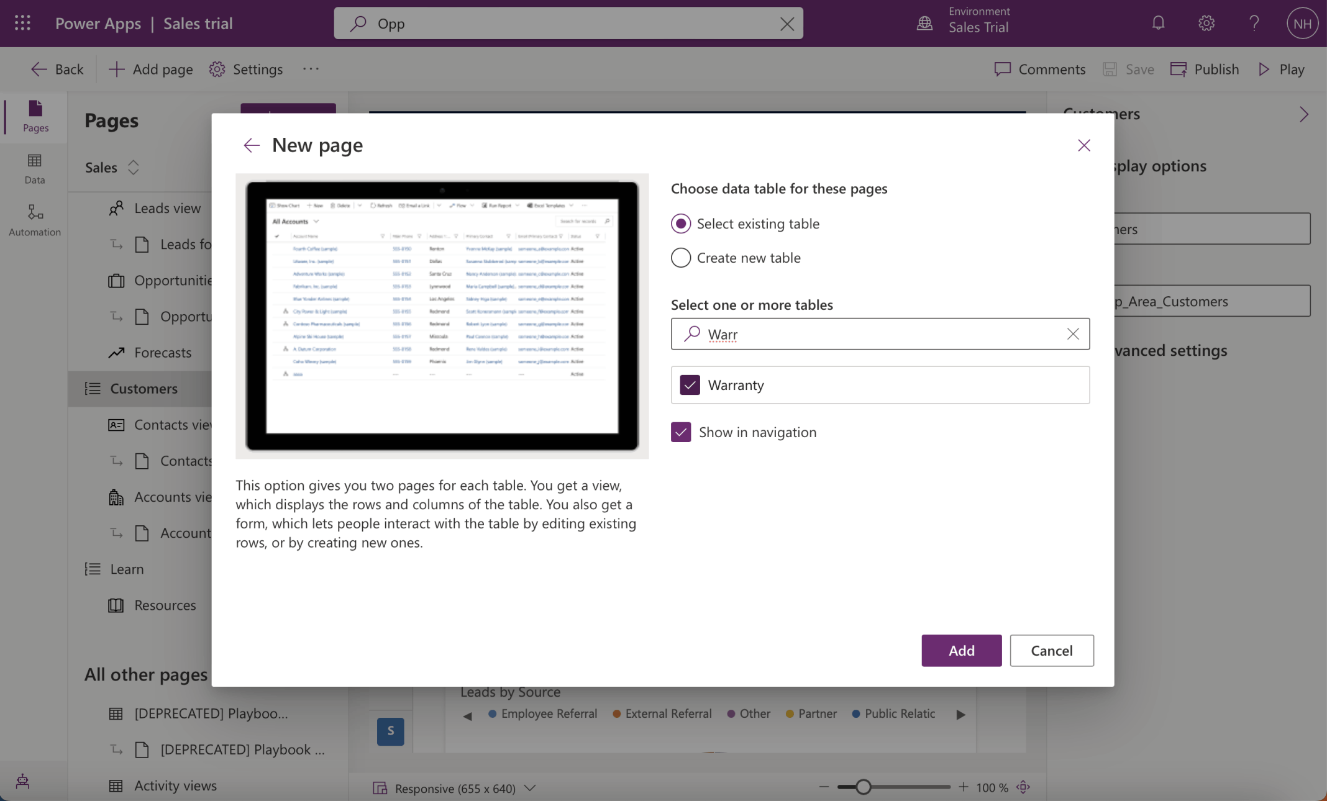Click the fit-to-screen icon beside 100 %
Screen dimensions: 1327x801
[x=1023, y=787]
